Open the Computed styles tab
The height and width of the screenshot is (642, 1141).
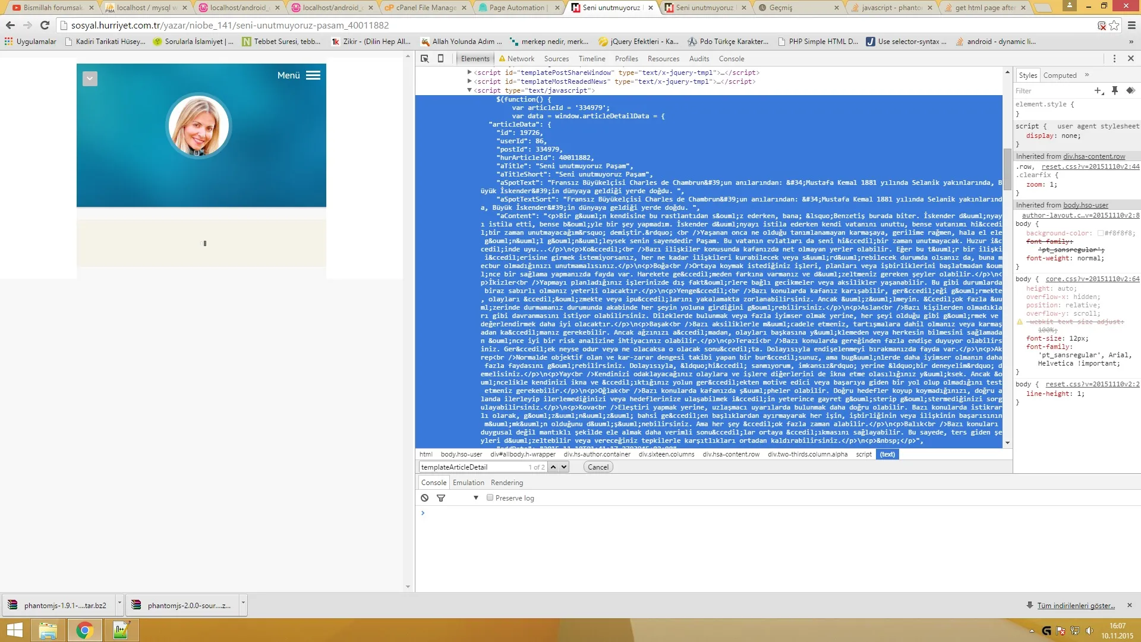point(1060,75)
